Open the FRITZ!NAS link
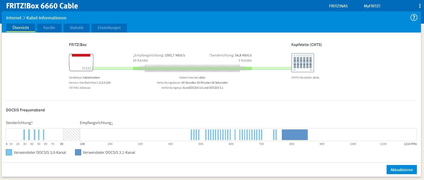424x180 pixels. click(338, 6)
